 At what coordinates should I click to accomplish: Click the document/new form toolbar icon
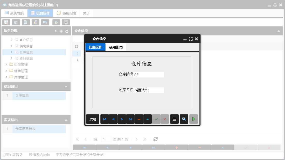[x=26, y=22]
